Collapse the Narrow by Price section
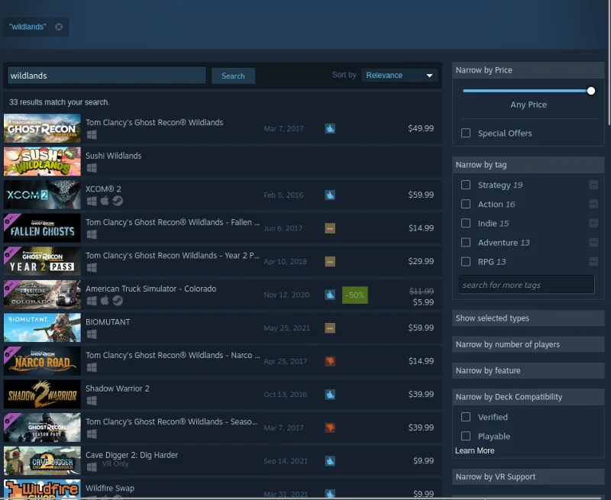 coord(528,70)
